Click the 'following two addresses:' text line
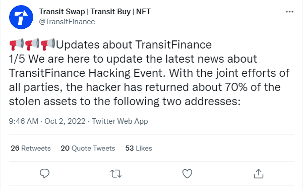Screen dimensions: 305x190 click(177, 102)
